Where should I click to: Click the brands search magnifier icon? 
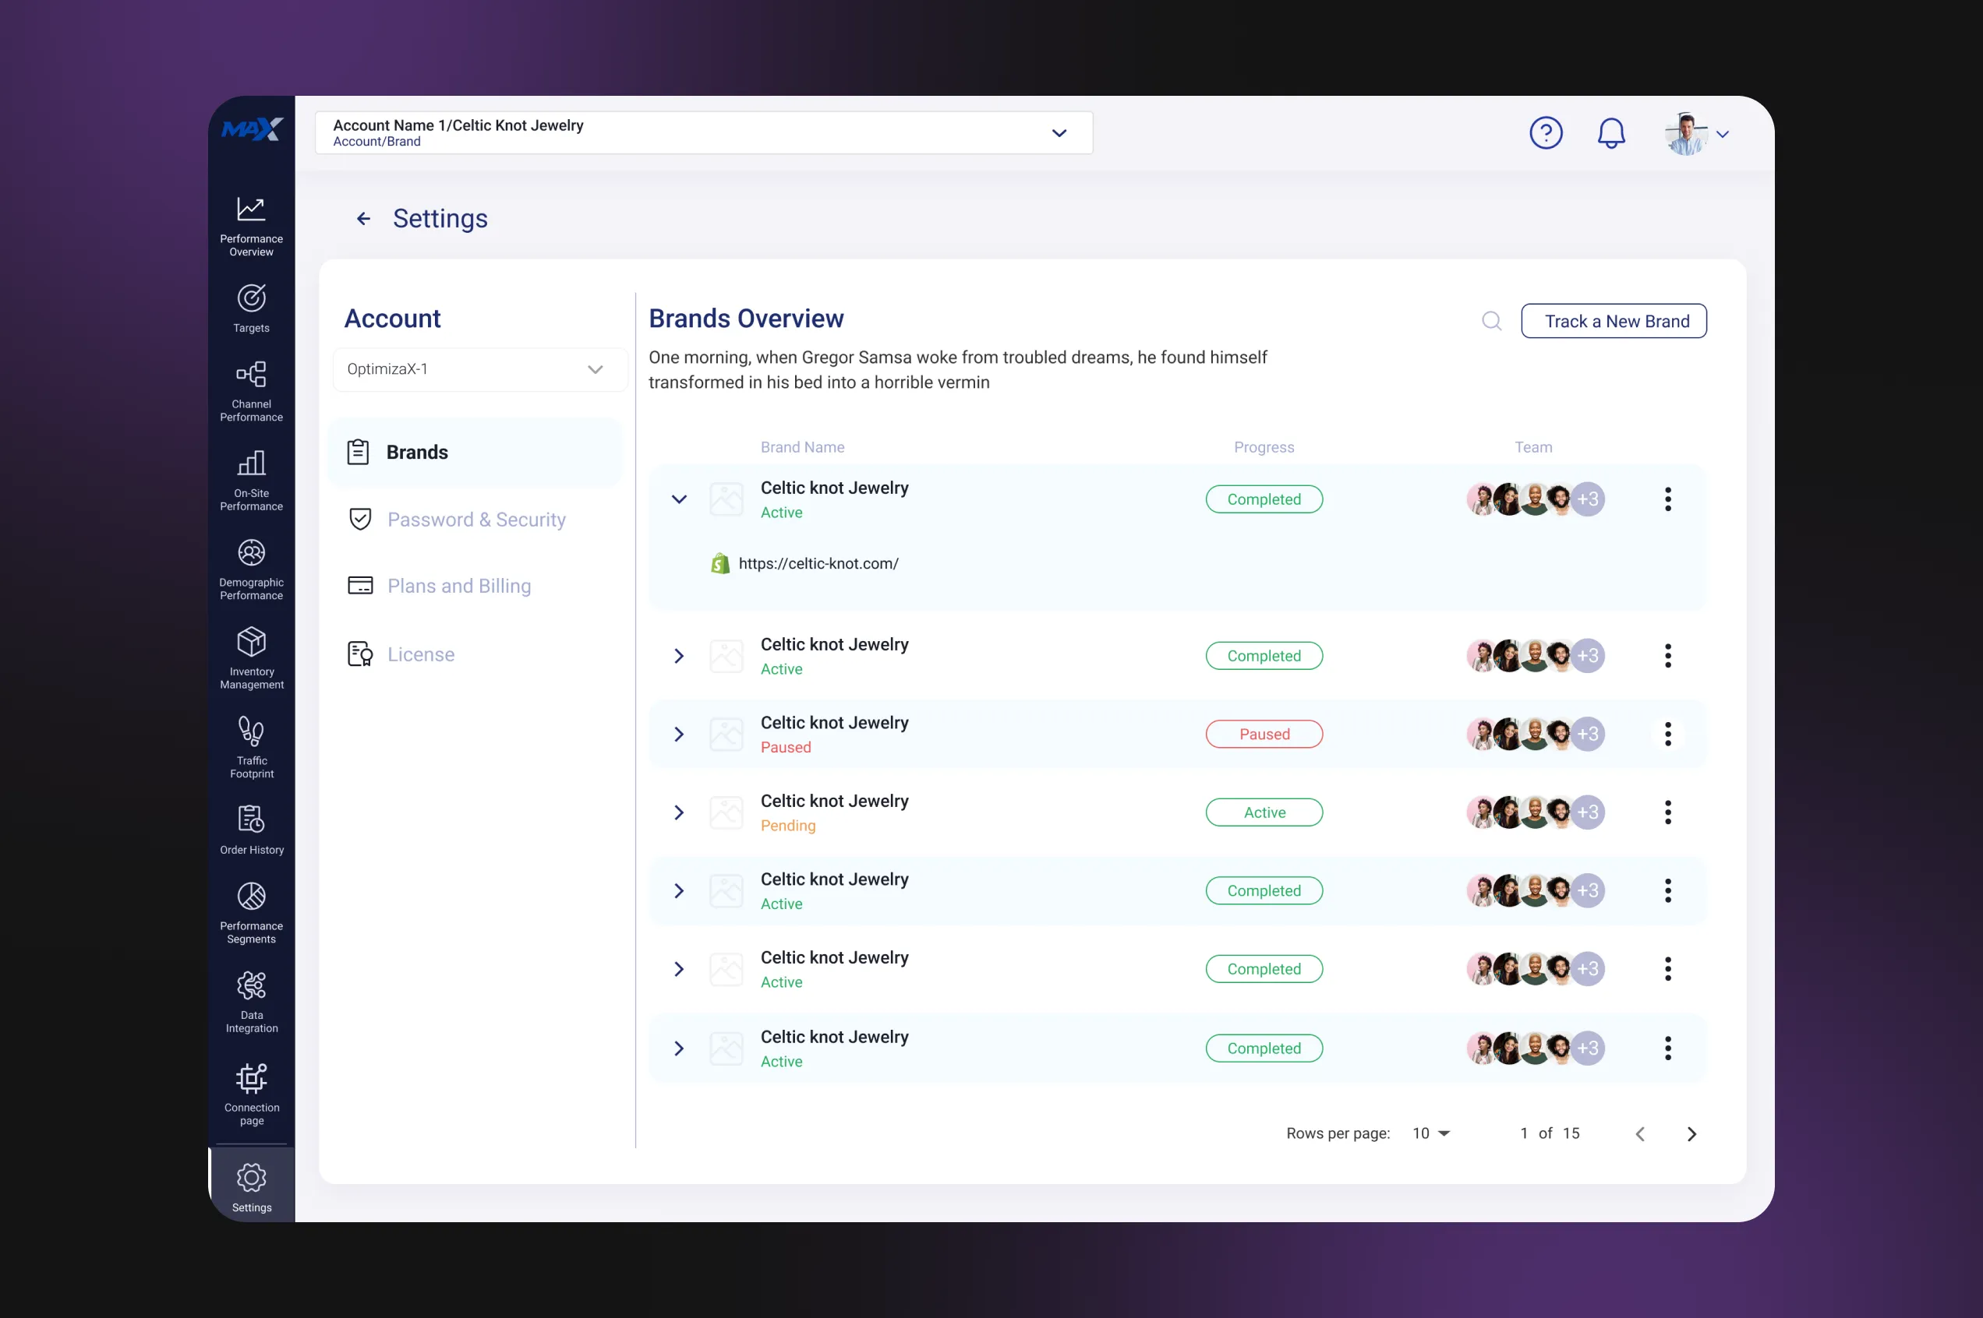[x=1491, y=321]
